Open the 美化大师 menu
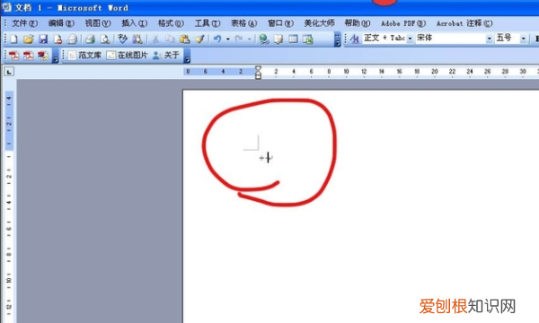Screen dimensions: 539x323 [x=319, y=23]
